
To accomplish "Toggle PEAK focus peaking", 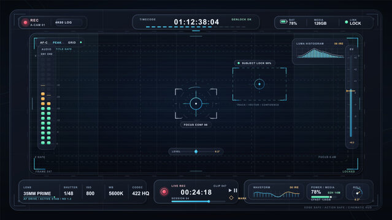I will tap(57, 43).
